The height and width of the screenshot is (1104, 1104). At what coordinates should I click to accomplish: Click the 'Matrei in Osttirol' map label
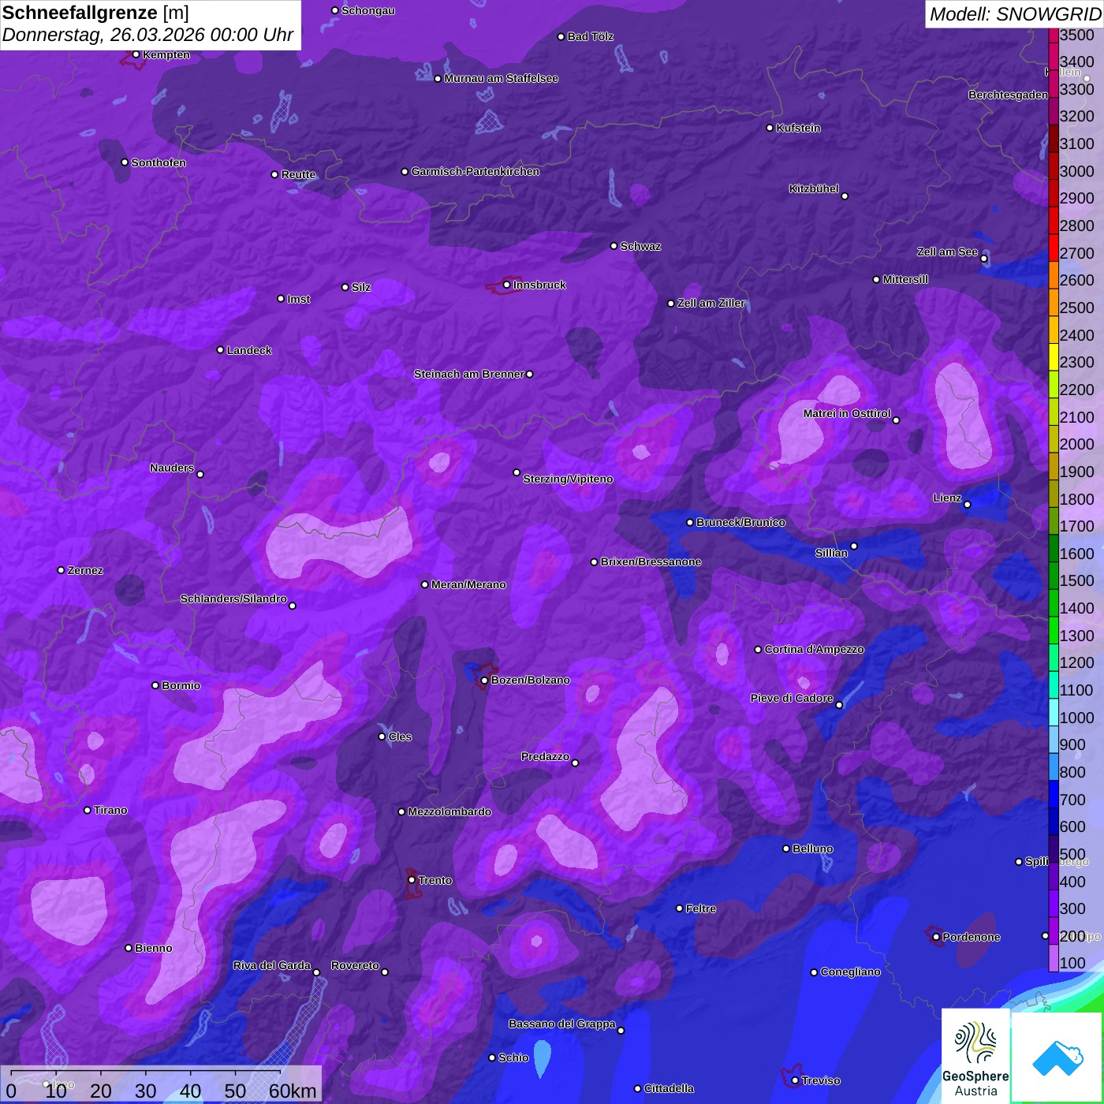[847, 413]
